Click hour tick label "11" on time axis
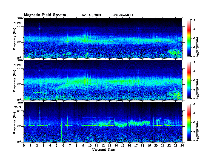Image resolution: width=217 pixels, height=167 pixels. point(96,145)
